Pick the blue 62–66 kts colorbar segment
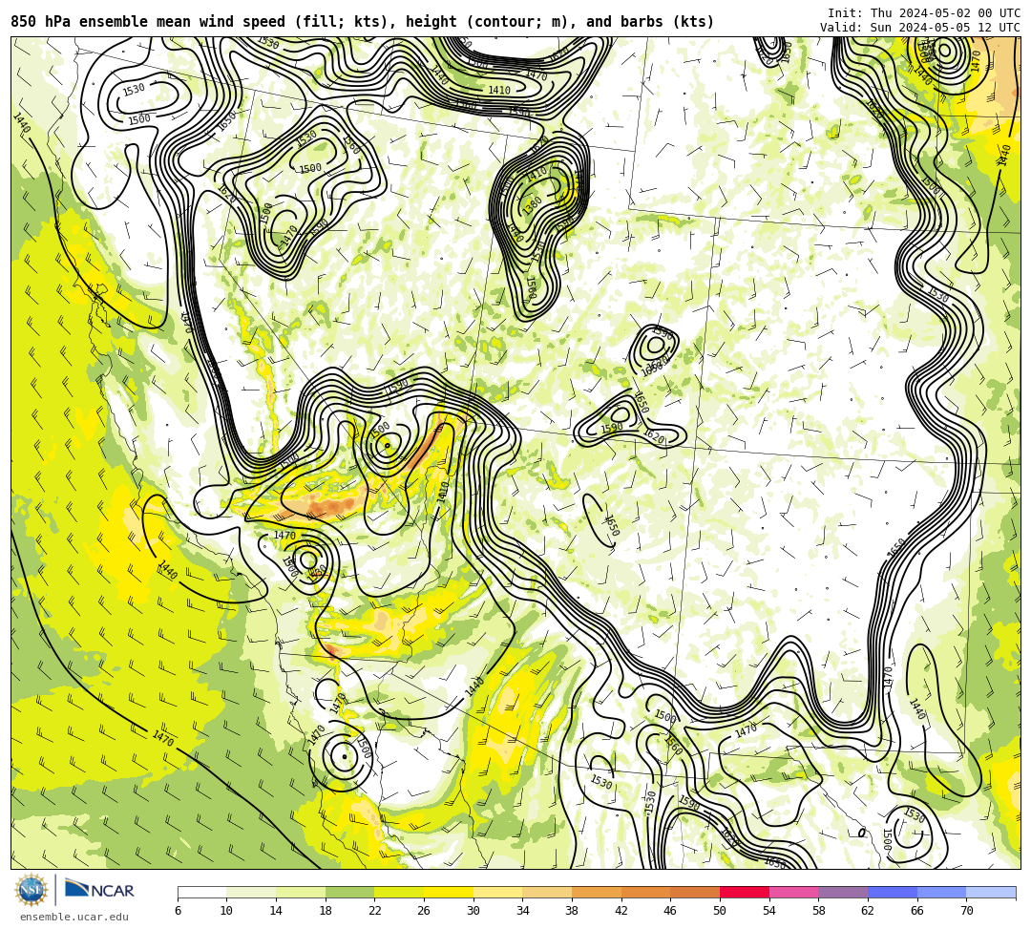The width and height of the screenshot is (1031, 929). [893, 893]
